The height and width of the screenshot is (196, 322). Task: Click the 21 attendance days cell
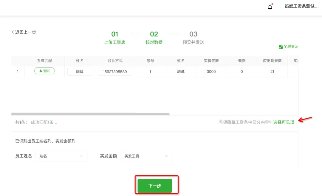point(272,72)
